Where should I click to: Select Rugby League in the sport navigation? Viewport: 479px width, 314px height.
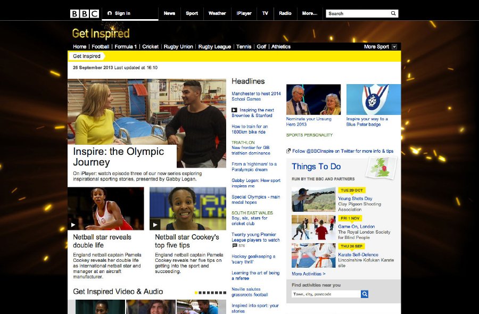click(214, 47)
